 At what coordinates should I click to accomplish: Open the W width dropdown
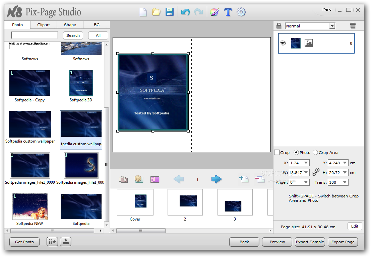(306, 173)
